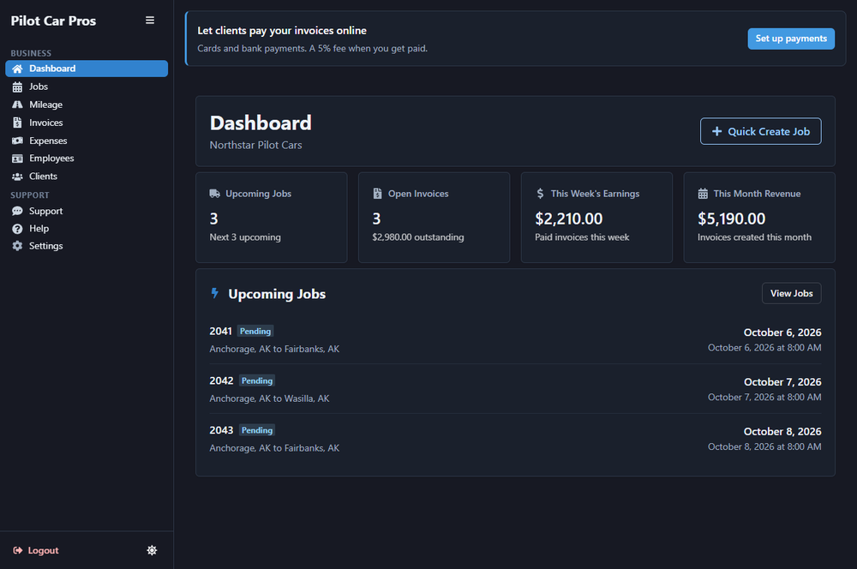Navigate to Invoices page
This screenshot has height=569, width=857.
pos(87,123)
